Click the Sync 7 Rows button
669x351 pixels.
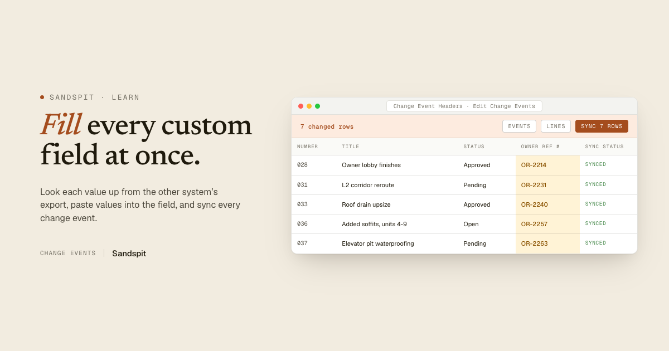pyautogui.click(x=602, y=126)
